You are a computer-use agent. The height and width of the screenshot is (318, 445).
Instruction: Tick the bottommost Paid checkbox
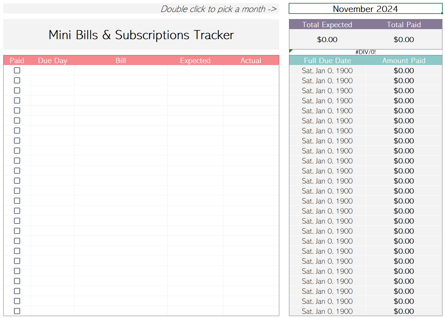[17, 311]
